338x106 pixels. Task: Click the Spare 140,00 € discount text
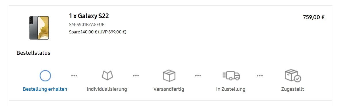[83, 32]
